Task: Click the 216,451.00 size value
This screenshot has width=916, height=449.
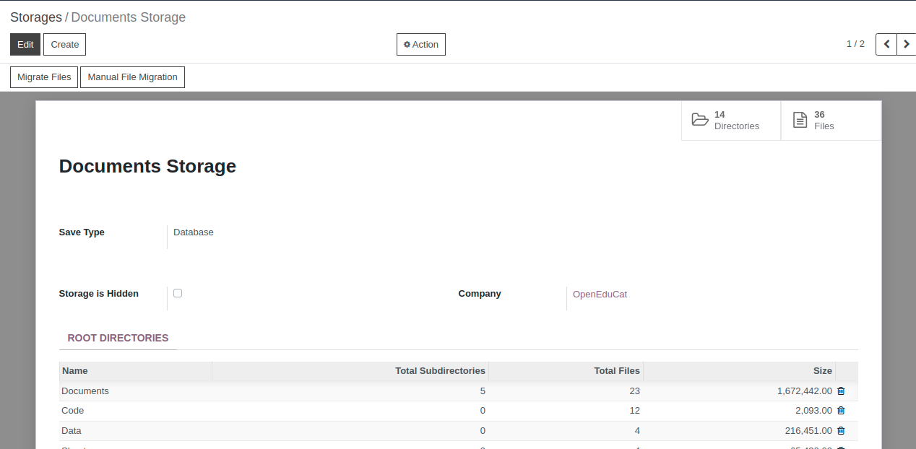Action: [x=808, y=431]
